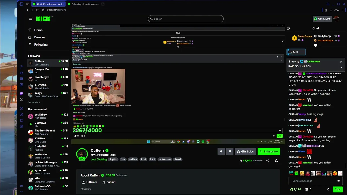This screenshot has width=347, height=195.
Task: Open zaayy Grand Theft Auto channel
Action: click(48, 95)
